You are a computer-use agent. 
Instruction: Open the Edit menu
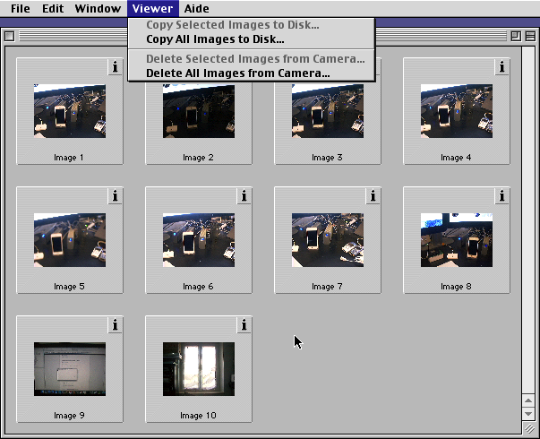(x=53, y=8)
